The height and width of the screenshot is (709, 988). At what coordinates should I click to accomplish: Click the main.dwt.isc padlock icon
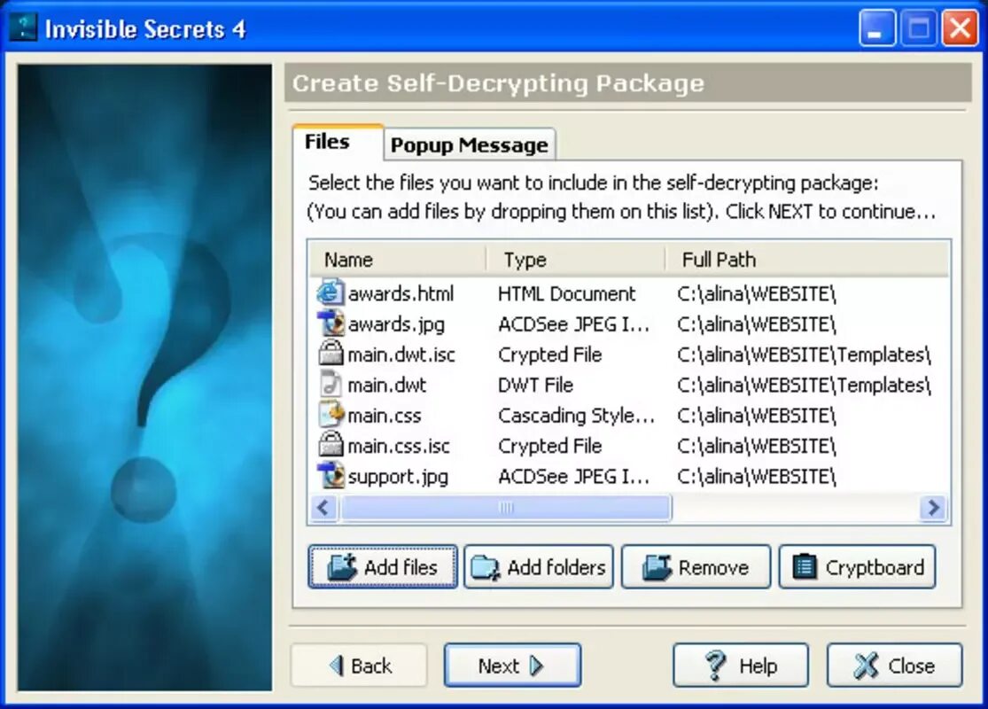coord(331,354)
